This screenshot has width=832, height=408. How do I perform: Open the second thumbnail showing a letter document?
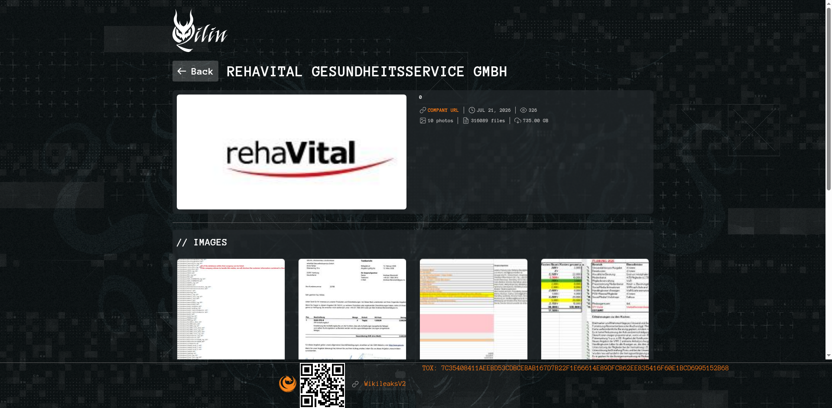point(352,309)
